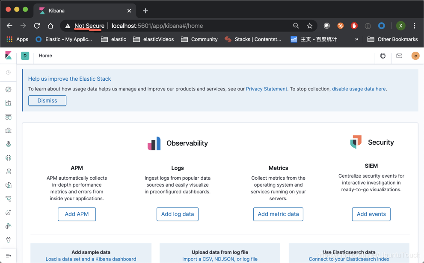424x263 pixels.
Task: Open the 主页 - 百度统计 bookmark
Action: pyautogui.click(x=314, y=39)
